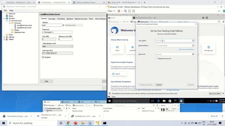The image size is (225, 126).
Task: Open Thunderbird Setup download options chevron
Action: pos(31,116)
